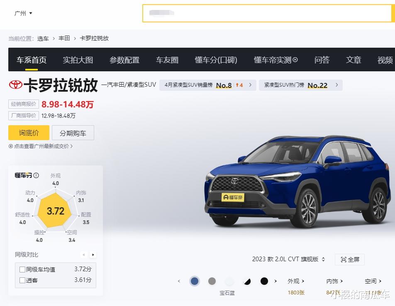Image resolution: width=395 pixels, height=306 pixels.
Task: Click the search input field
Action: pos(267,13)
